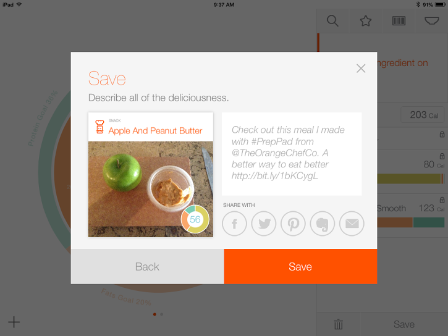Click the 203 Cal total field

pyautogui.click(x=423, y=115)
